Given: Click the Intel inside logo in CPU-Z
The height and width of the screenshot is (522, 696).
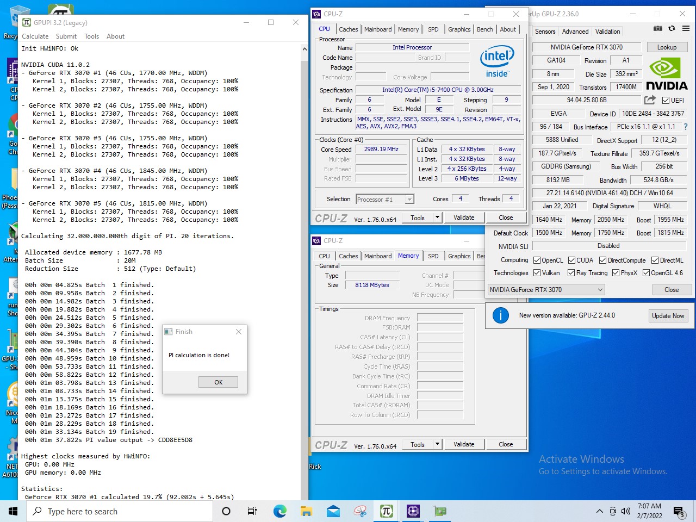Looking at the screenshot, I should tap(497, 62).
